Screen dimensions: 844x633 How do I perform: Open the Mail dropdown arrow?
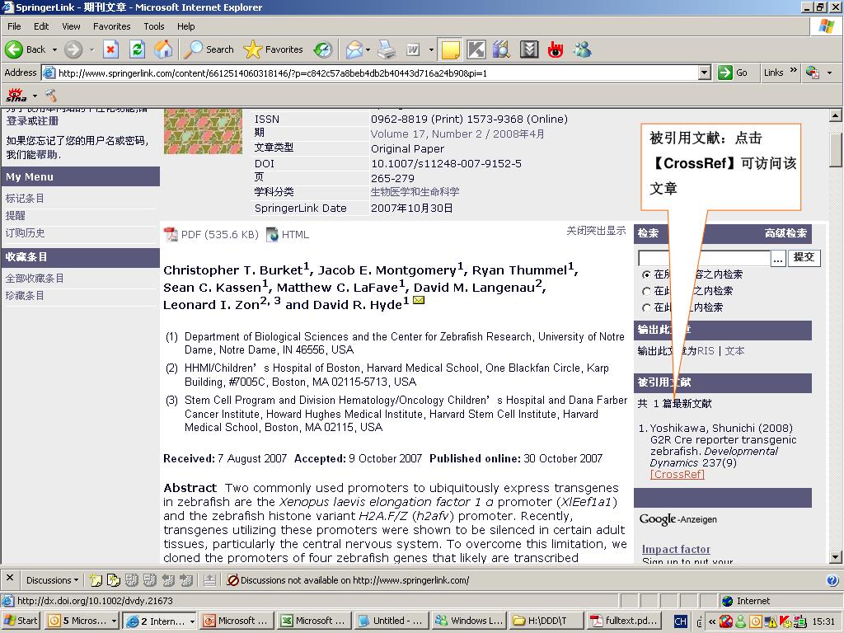(x=368, y=49)
